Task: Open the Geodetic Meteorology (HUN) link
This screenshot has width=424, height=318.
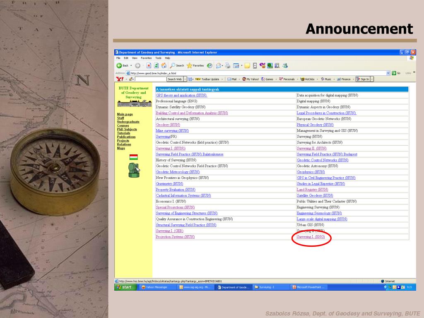Action: point(178,172)
